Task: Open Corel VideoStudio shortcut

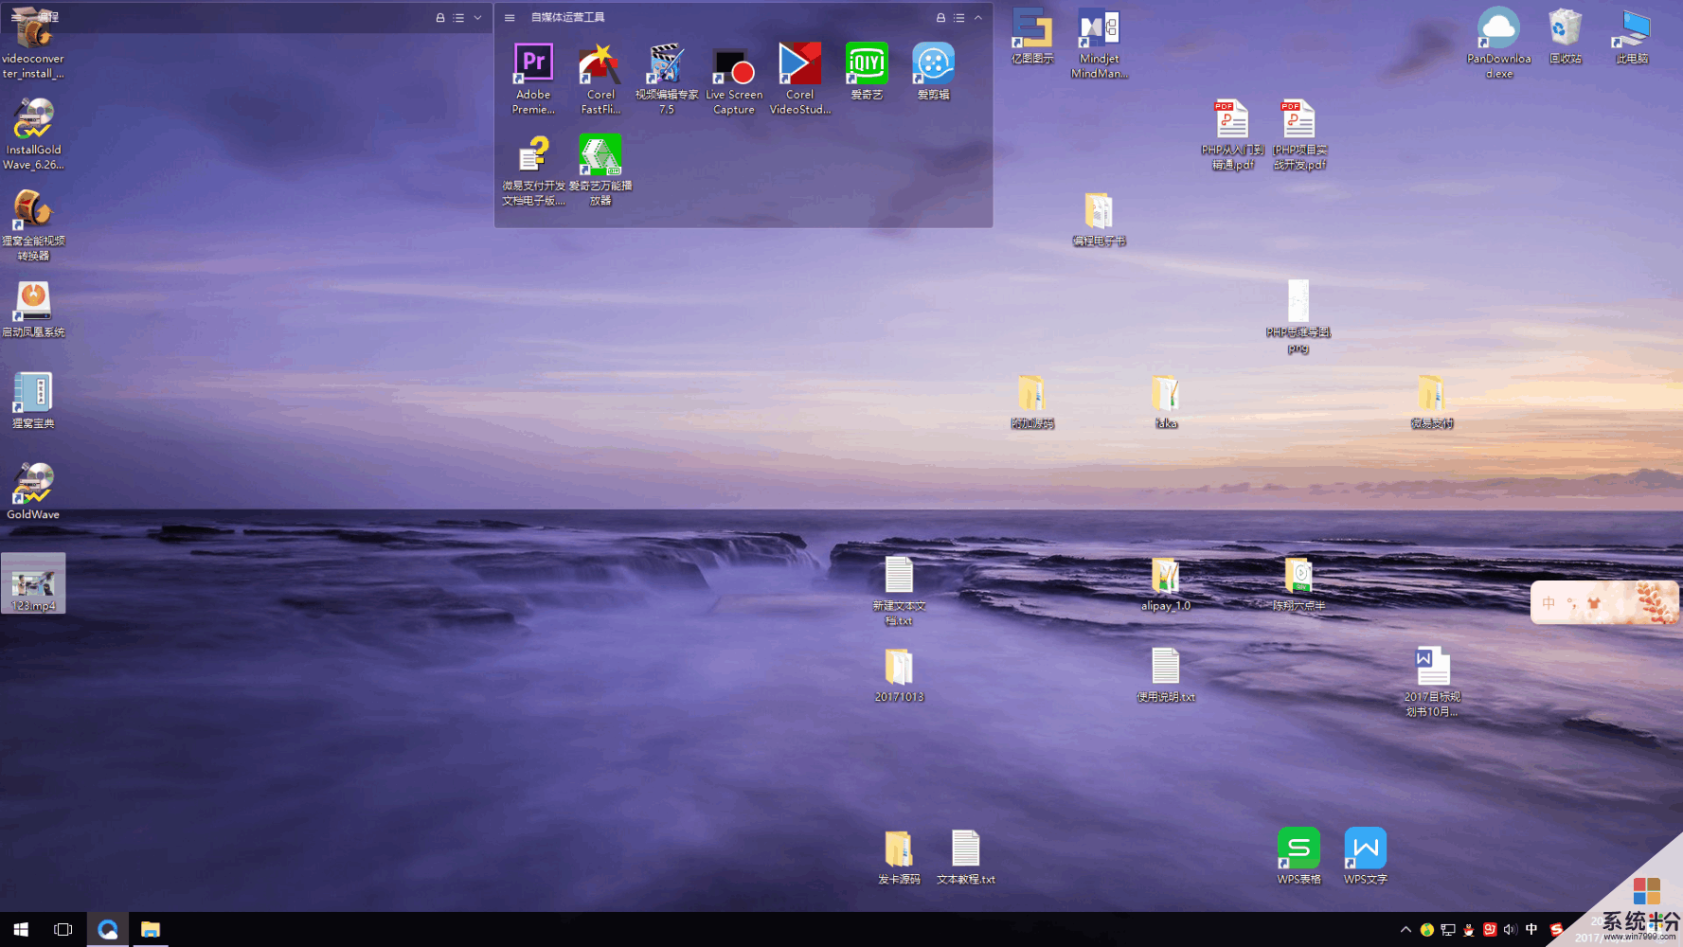Action: click(800, 79)
